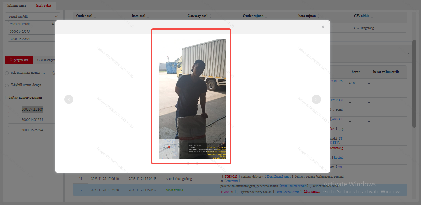Click the scan keluar gudang cell

coord(179,179)
